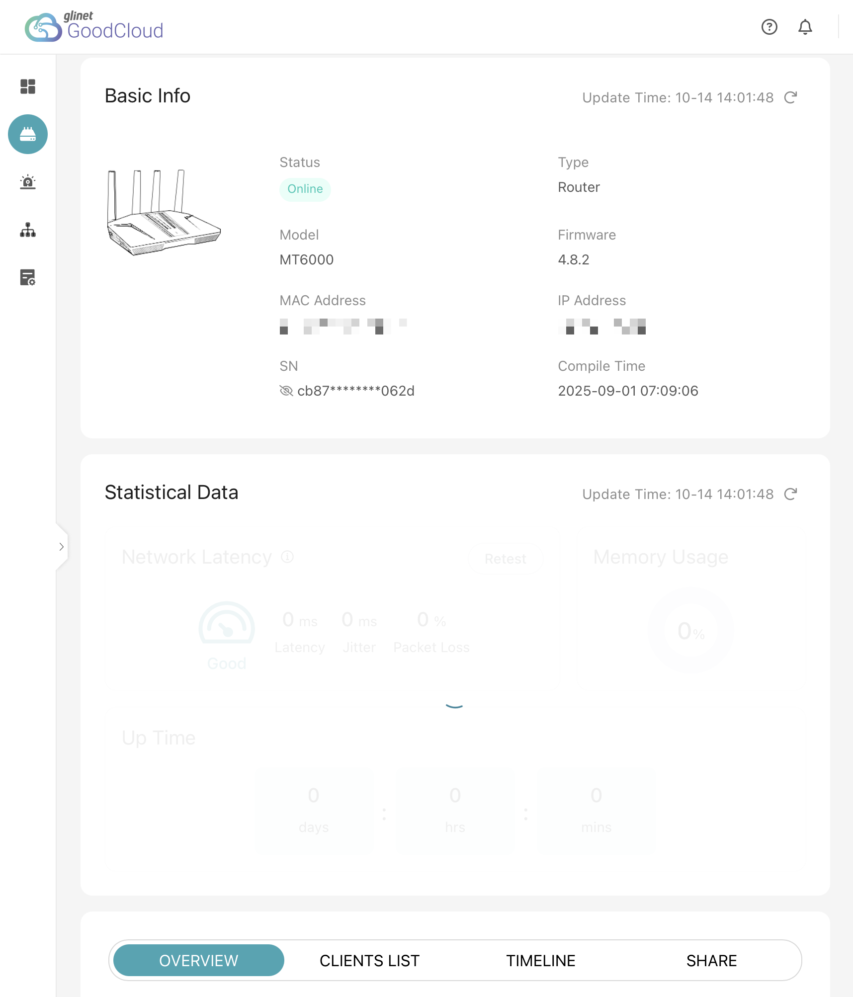Switch to the Timeline tab
This screenshot has height=997, width=853.
click(x=540, y=961)
